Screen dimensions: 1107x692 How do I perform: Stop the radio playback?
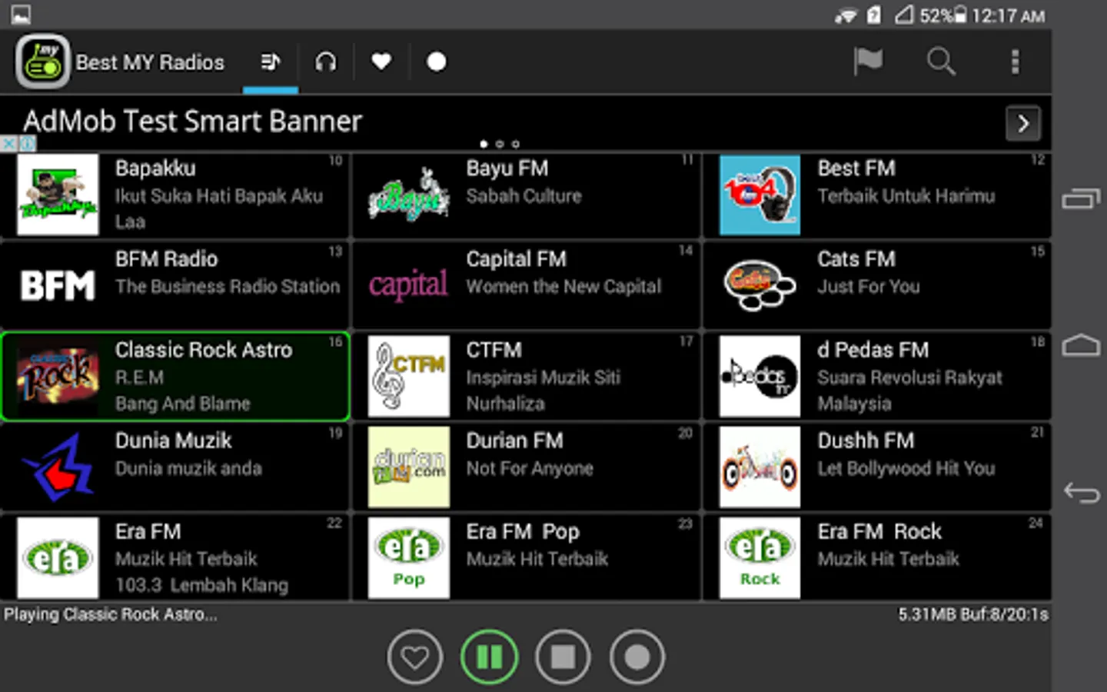tap(563, 657)
